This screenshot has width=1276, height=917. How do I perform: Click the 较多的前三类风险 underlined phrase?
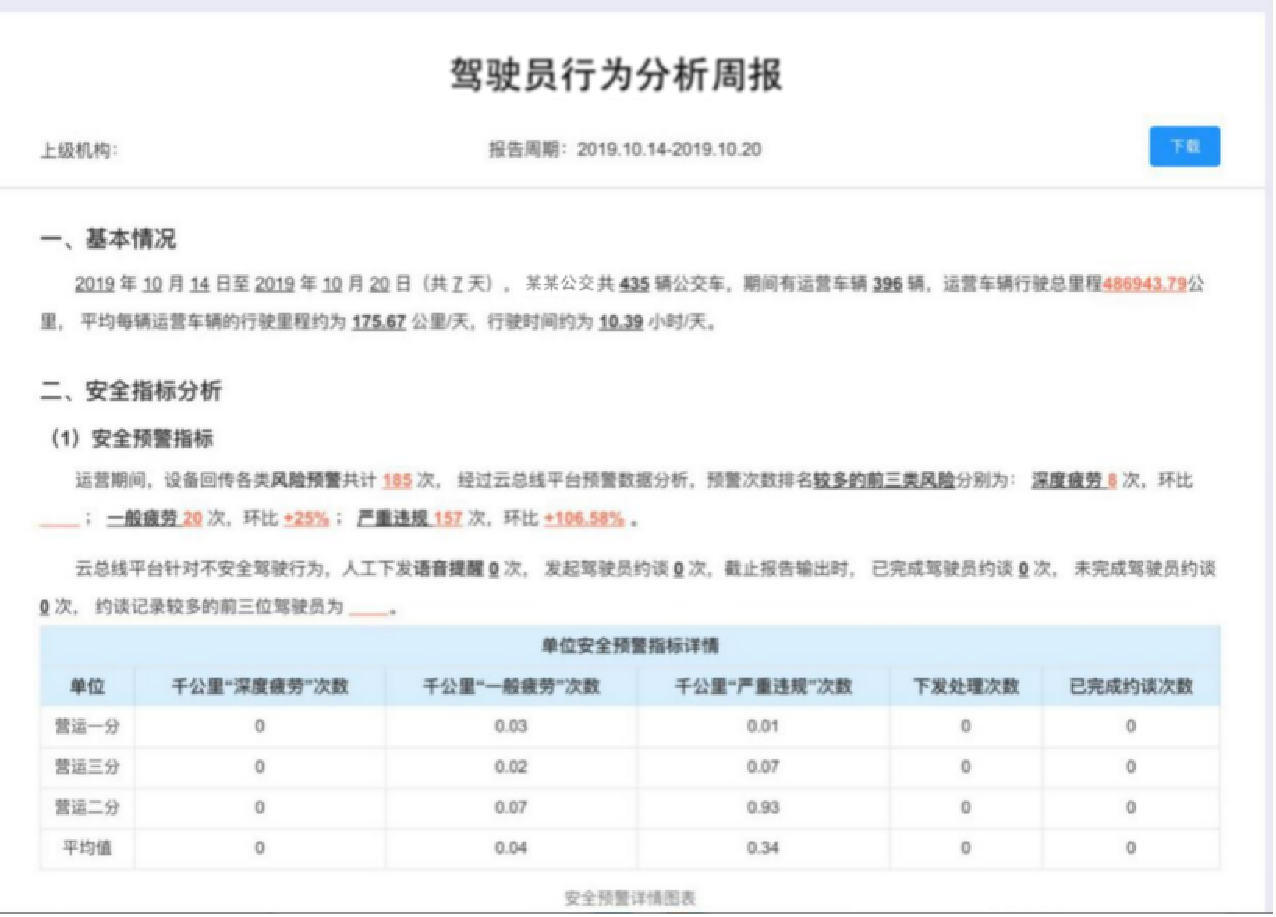[x=884, y=480]
